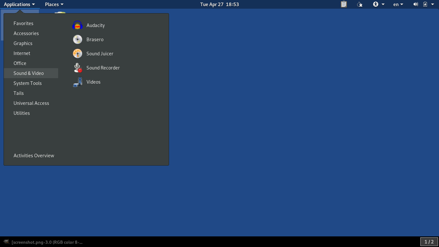The width and height of the screenshot is (439, 247).
Task: Click the 1 / 2 workspace switcher
Action: pos(429,242)
